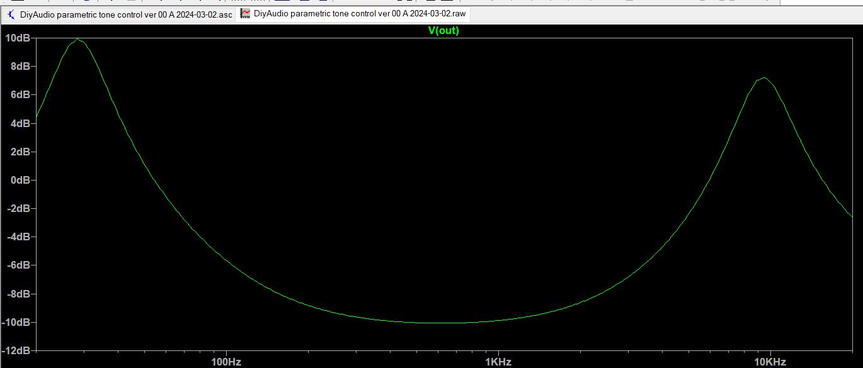Click the -8dB vertical axis label
Image resolution: width=863 pixels, height=368 pixels.
[x=18, y=294]
